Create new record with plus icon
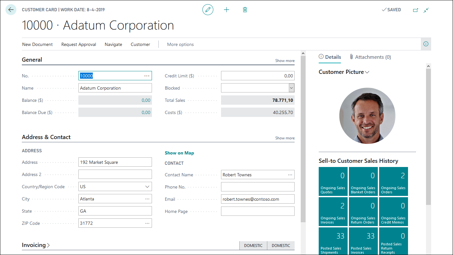Viewport: 453px width, 255px height. (x=226, y=10)
